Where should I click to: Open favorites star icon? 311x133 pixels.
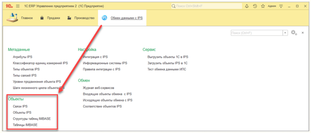[263, 6]
